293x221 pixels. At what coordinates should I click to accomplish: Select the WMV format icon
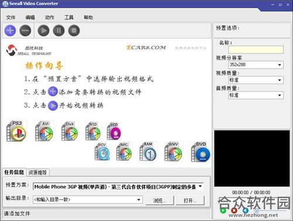(173, 152)
